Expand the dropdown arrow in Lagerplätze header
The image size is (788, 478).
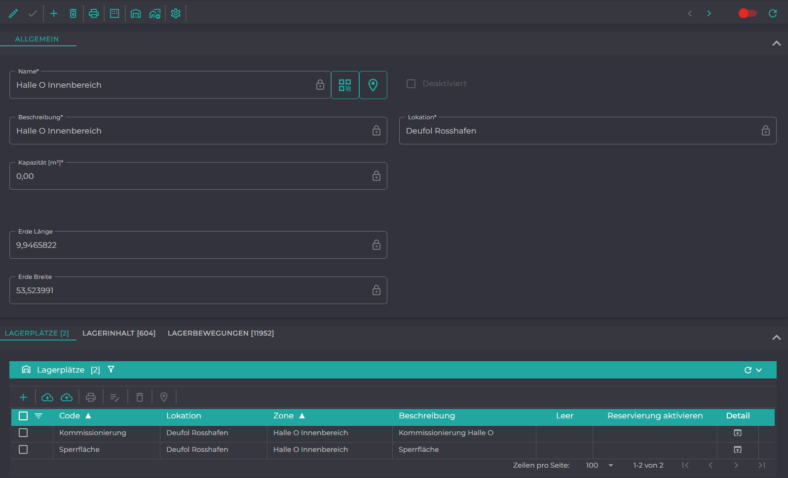click(759, 370)
